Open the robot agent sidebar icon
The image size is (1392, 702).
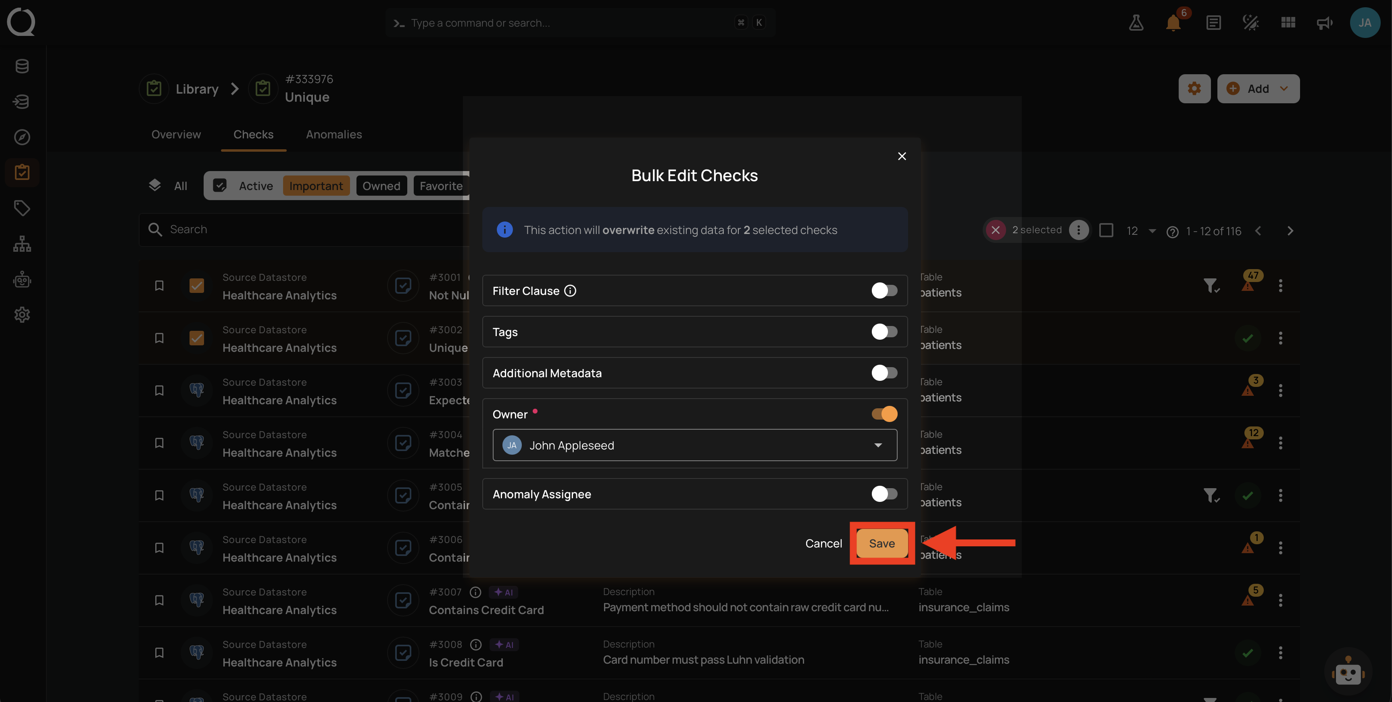click(22, 279)
